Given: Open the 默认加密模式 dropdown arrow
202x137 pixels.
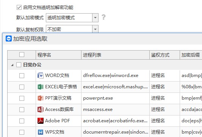Looking at the screenshot, I should pos(96,18).
